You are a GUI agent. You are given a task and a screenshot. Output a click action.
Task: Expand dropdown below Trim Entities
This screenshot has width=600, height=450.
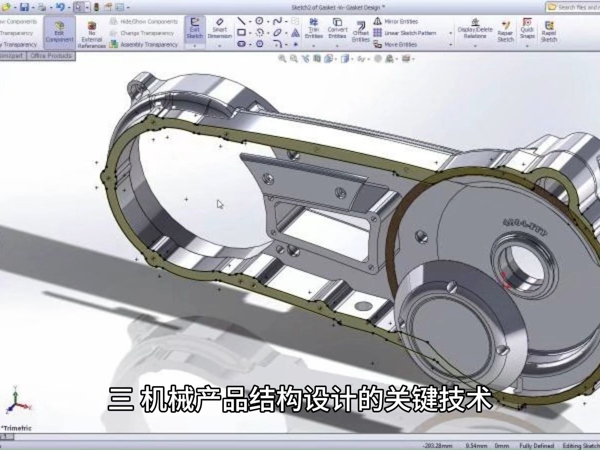(314, 45)
